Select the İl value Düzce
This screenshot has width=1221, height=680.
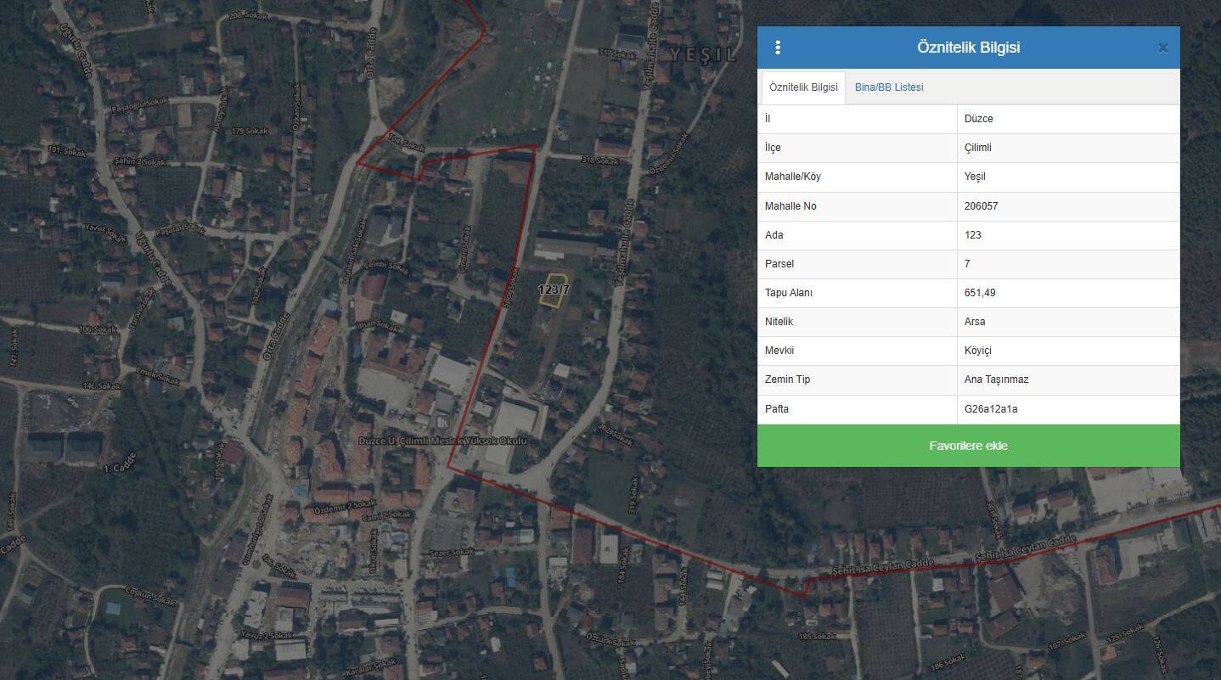(979, 119)
